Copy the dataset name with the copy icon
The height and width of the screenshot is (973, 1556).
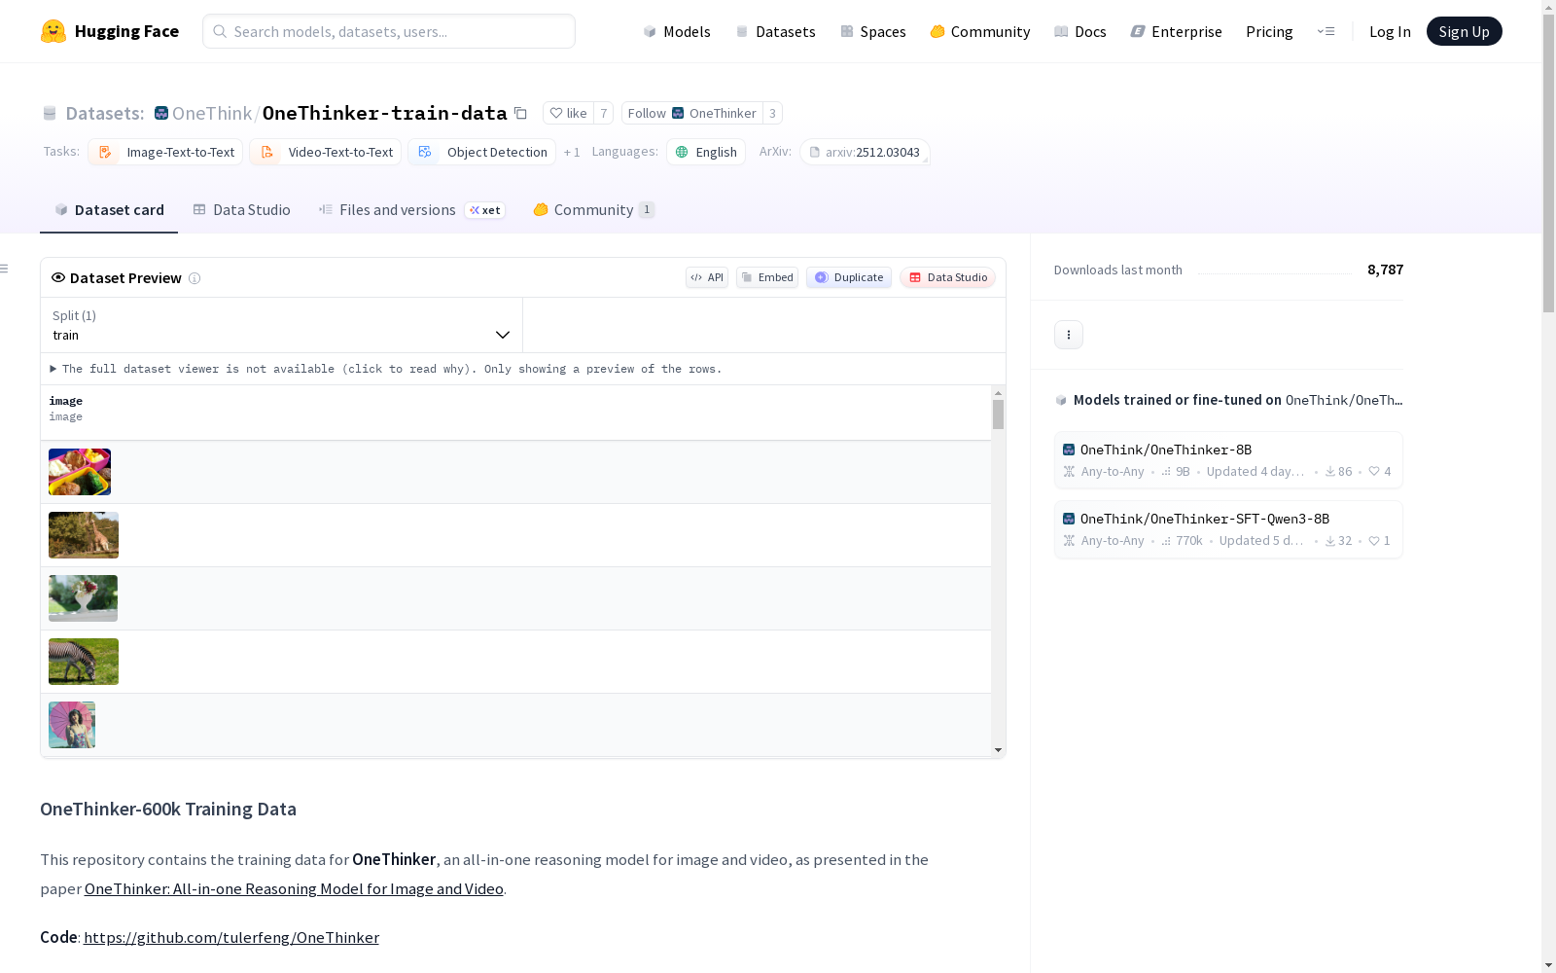tap(521, 114)
